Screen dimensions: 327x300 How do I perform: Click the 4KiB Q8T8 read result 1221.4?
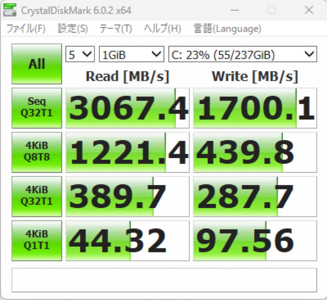coord(127,152)
